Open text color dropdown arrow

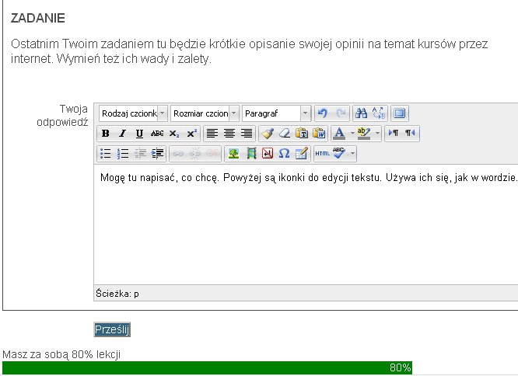click(x=352, y=134)
